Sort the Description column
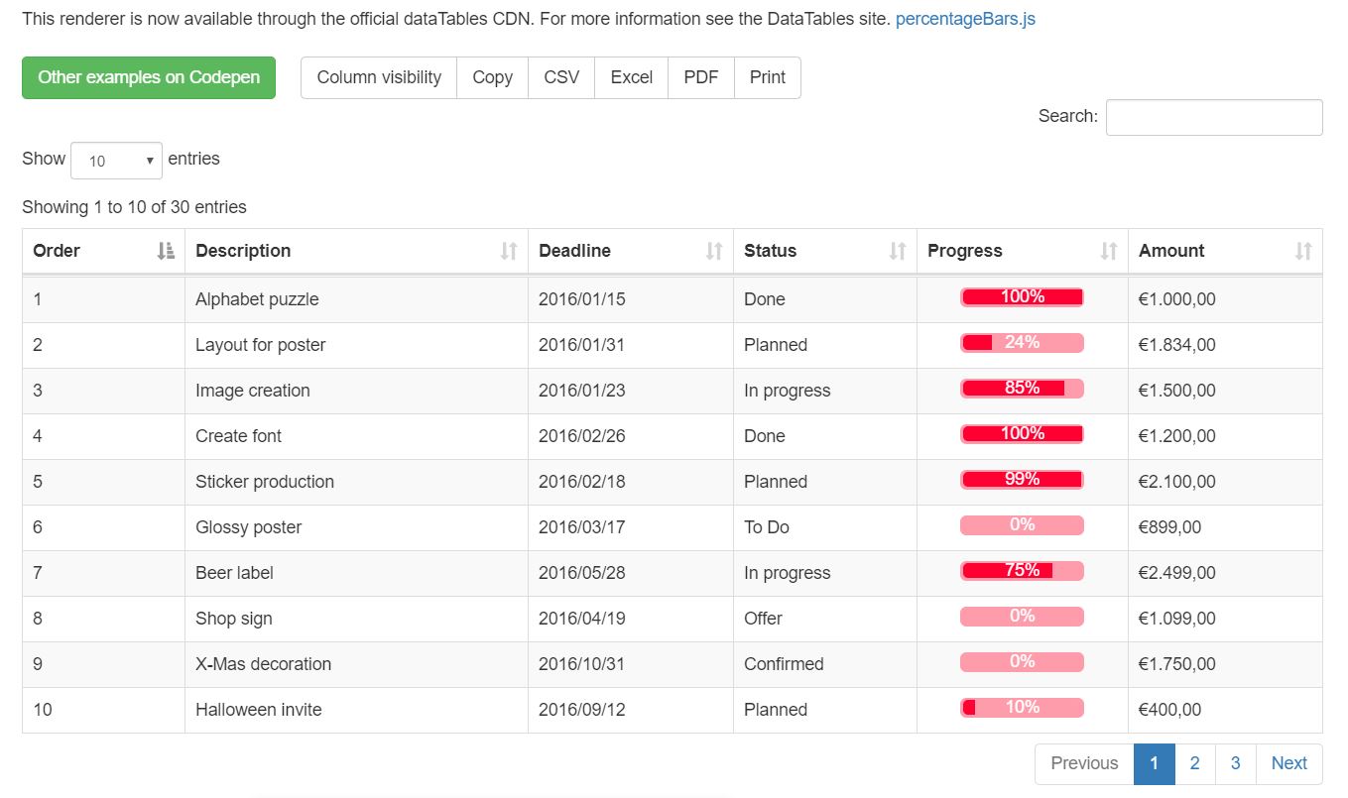This screenshot has width=1348, height=798. pos(511,251)
